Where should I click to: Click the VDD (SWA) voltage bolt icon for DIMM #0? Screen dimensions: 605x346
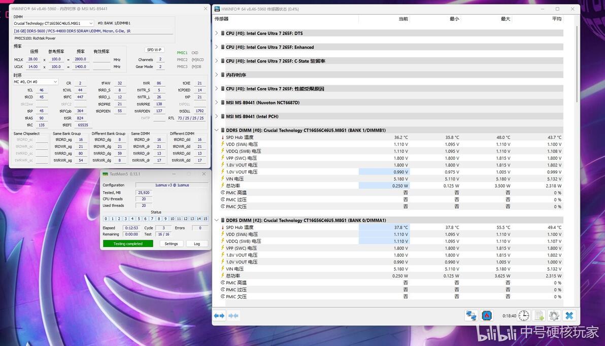[223, 144]
